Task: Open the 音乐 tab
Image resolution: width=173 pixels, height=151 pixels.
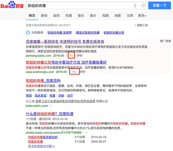Action: pos(81,16)
